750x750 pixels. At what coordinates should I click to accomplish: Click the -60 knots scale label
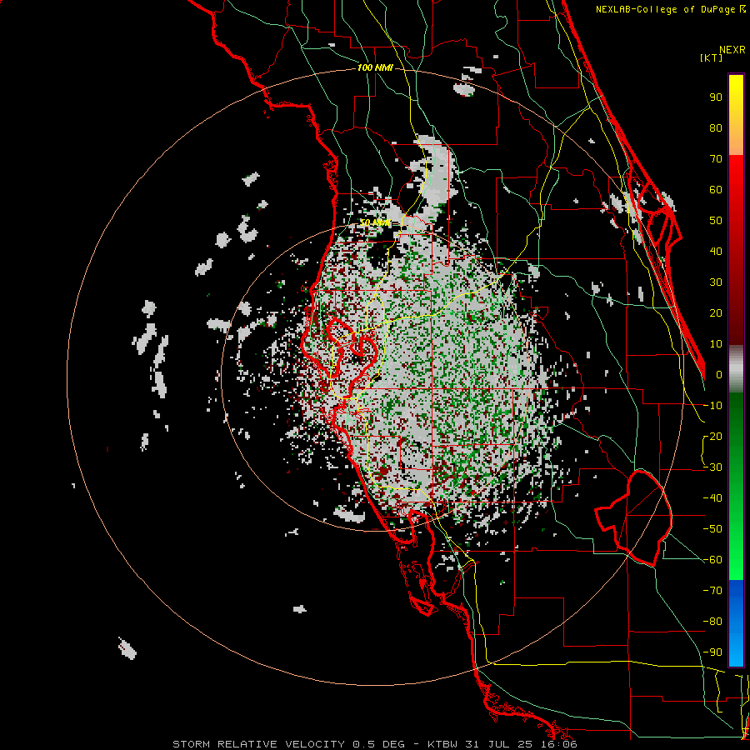712,560
